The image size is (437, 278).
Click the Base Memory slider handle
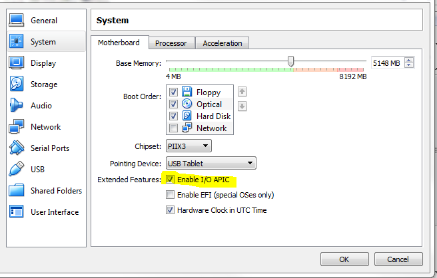290,61
